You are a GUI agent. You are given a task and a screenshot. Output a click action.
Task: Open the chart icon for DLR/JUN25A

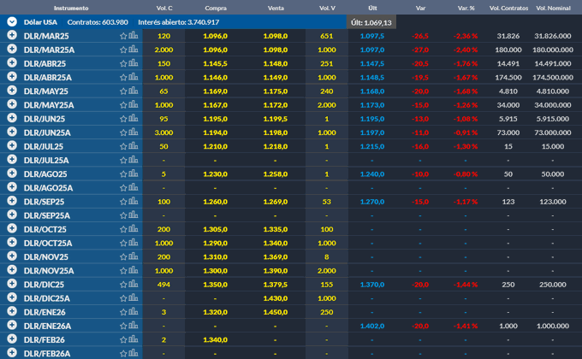(134, 132)
